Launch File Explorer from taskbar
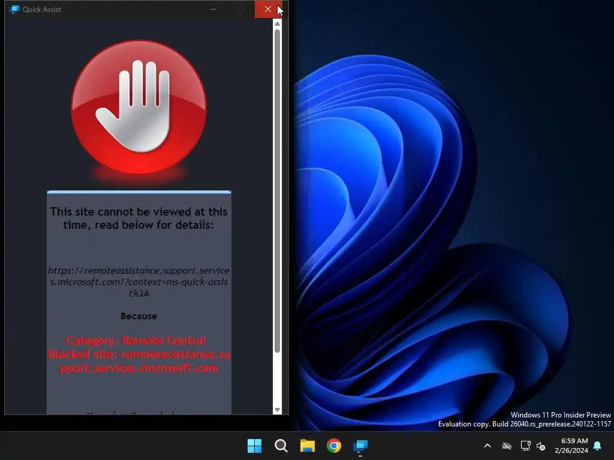Image resolution: width=614 pixels, height=460 pixels. [x=308, y=446]
